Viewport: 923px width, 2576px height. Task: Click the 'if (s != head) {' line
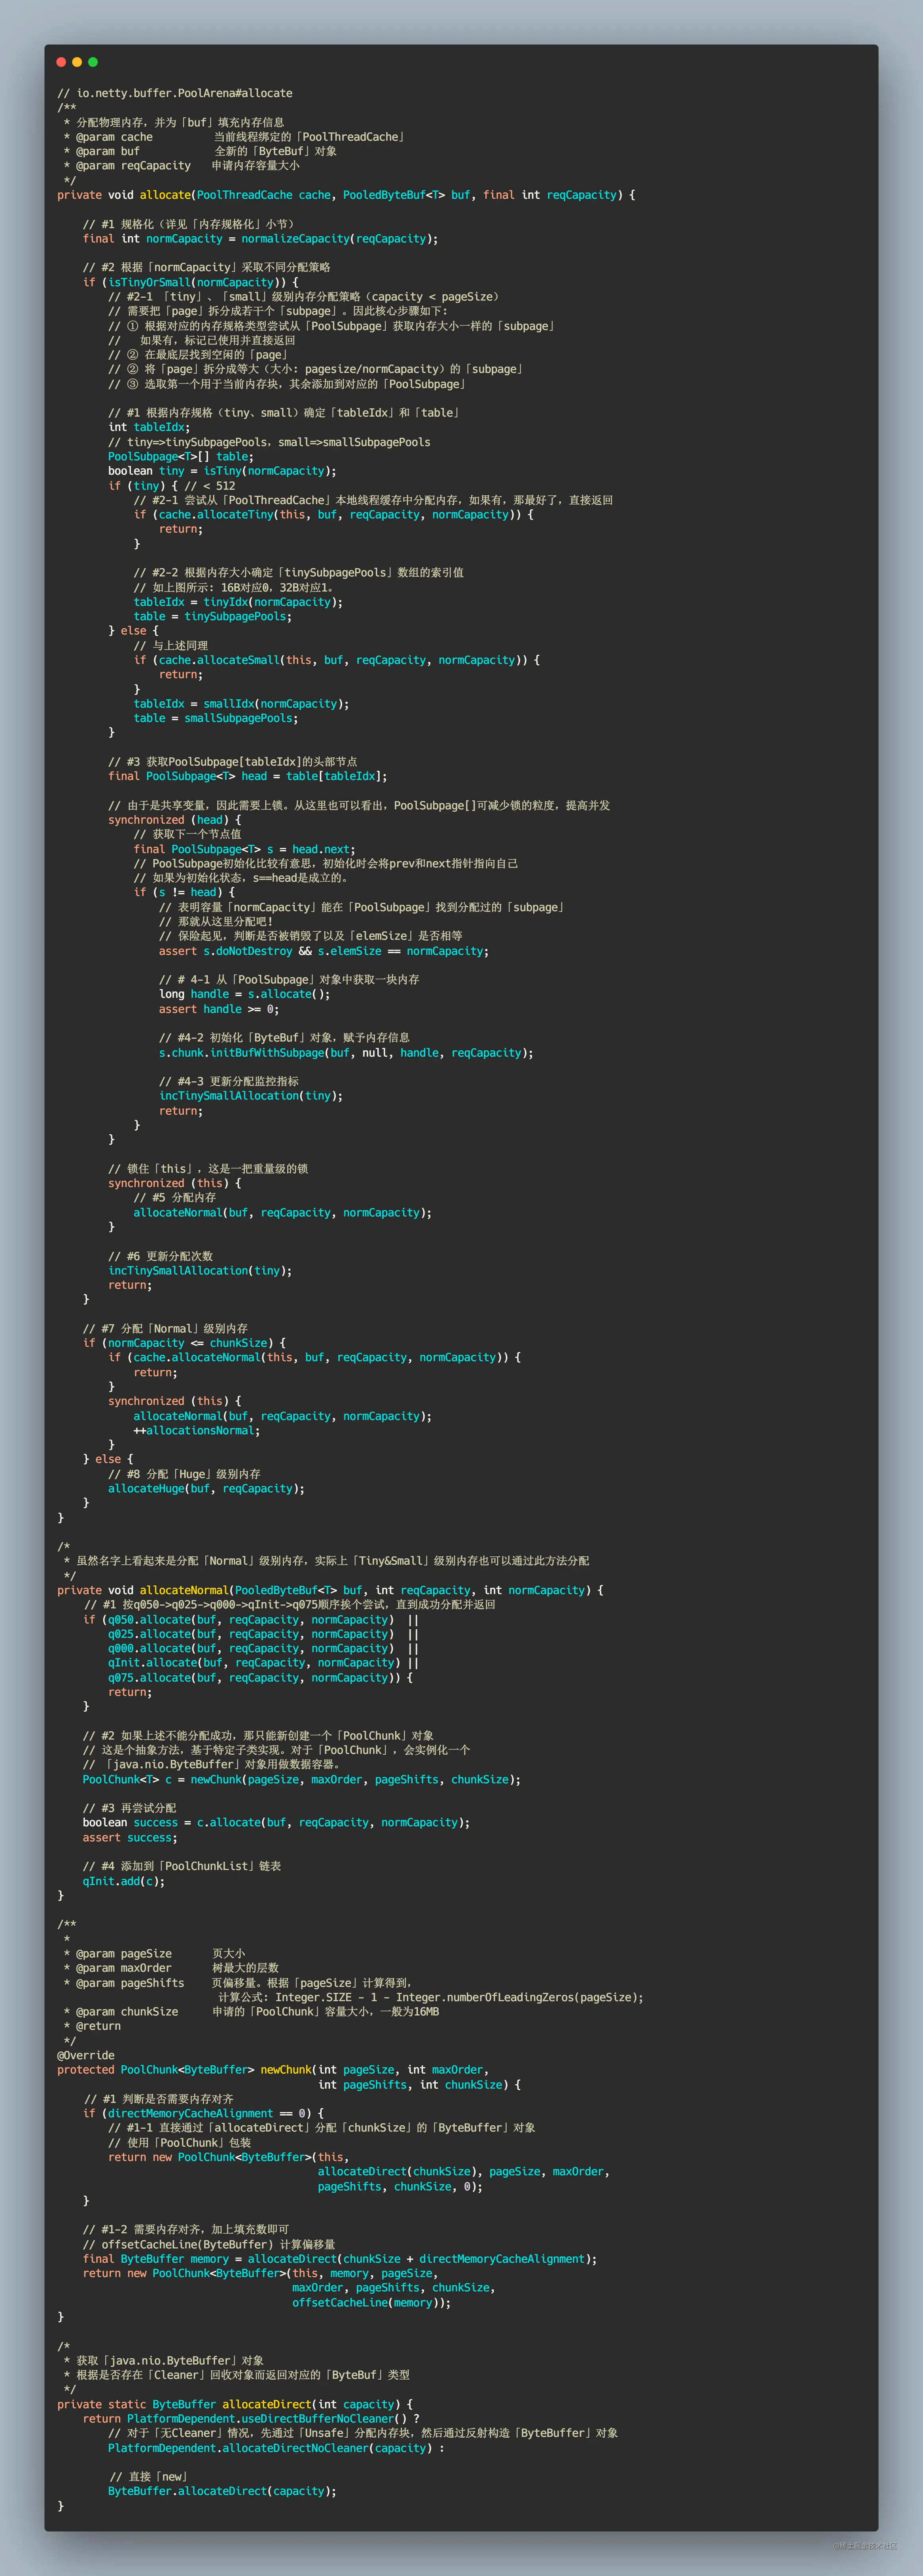(x=184, y=892)
